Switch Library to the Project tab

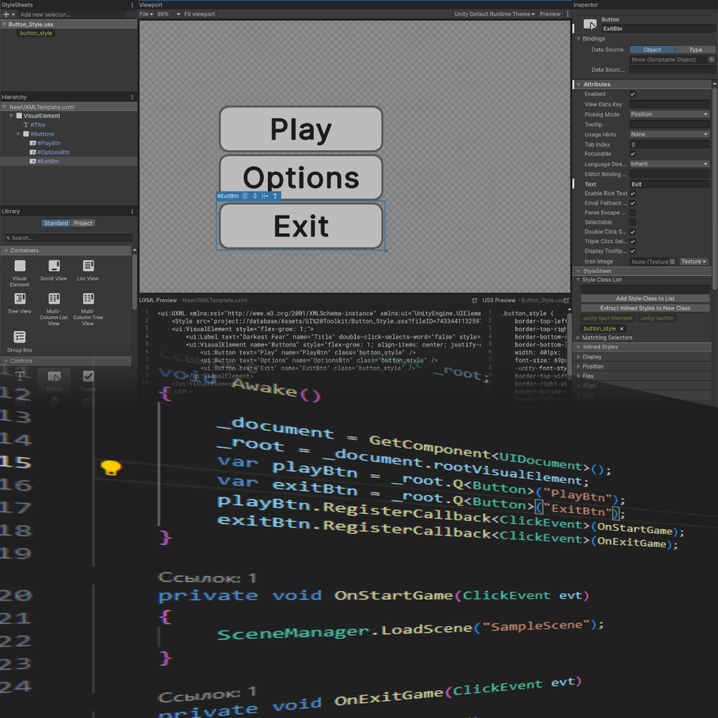coord(83,223)
